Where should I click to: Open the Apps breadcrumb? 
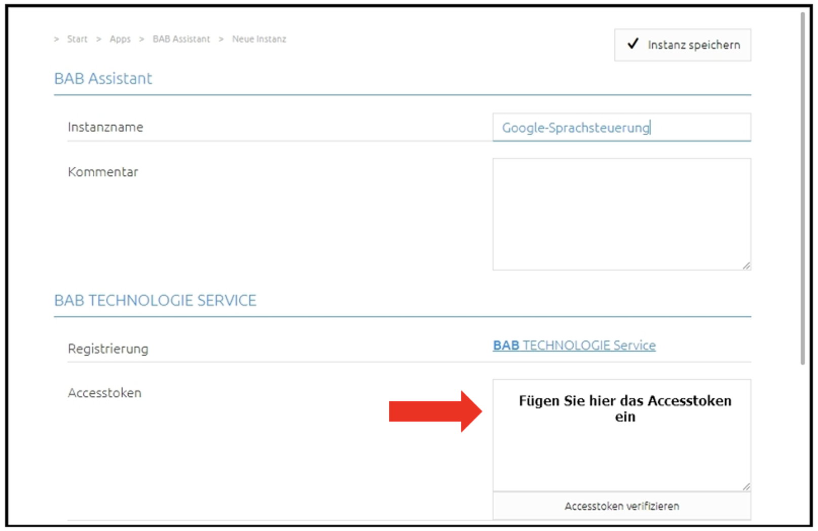(x=120, y=39)
